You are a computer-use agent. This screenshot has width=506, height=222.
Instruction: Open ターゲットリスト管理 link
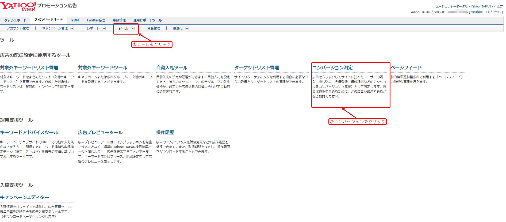[256, 68]
